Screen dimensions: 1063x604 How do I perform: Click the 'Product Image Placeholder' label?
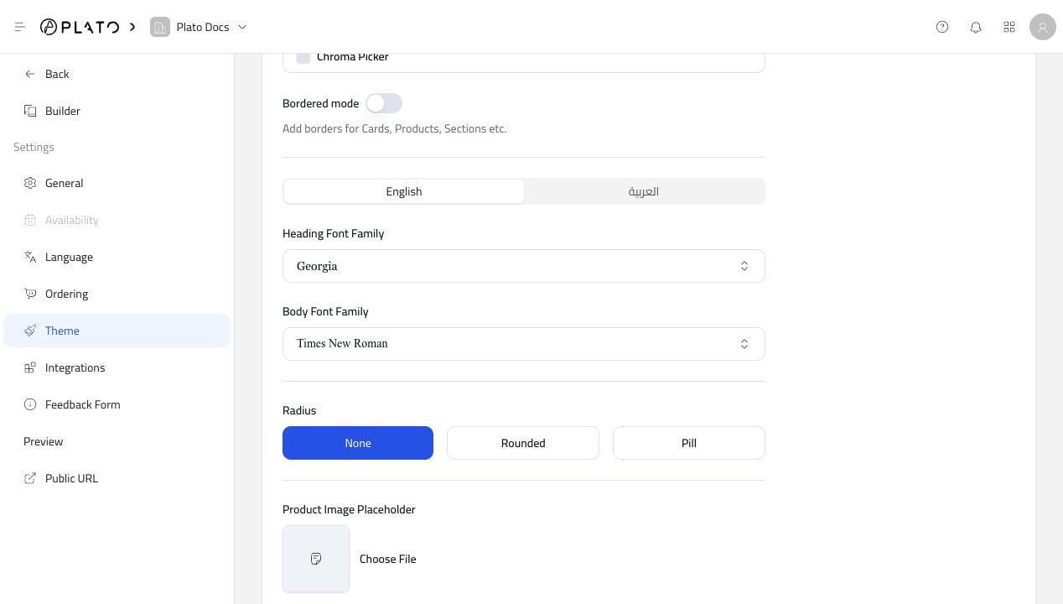pyautogui.click(x=349, y=509)
